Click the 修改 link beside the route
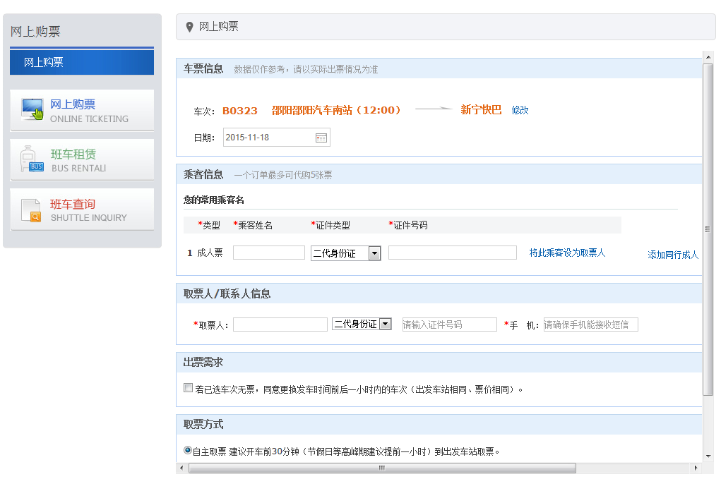This screenshot has height=479, width=721. (x=520, y=110)
